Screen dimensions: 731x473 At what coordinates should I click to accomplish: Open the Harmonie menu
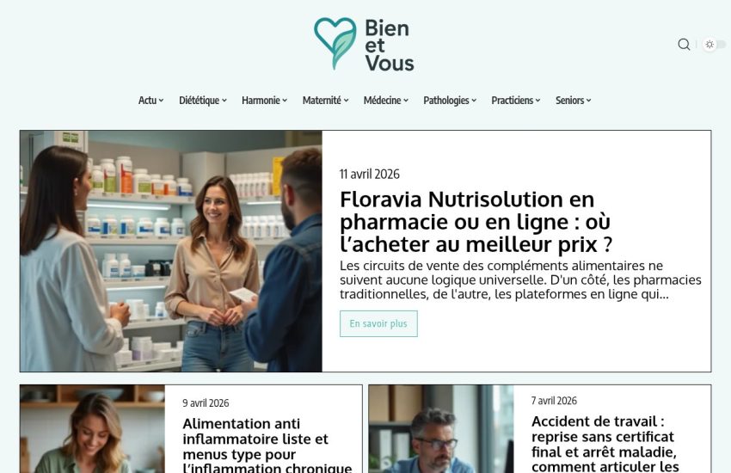[264, 101]
